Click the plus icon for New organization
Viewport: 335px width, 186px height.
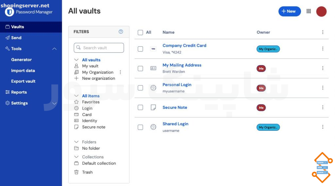point(76,78)
